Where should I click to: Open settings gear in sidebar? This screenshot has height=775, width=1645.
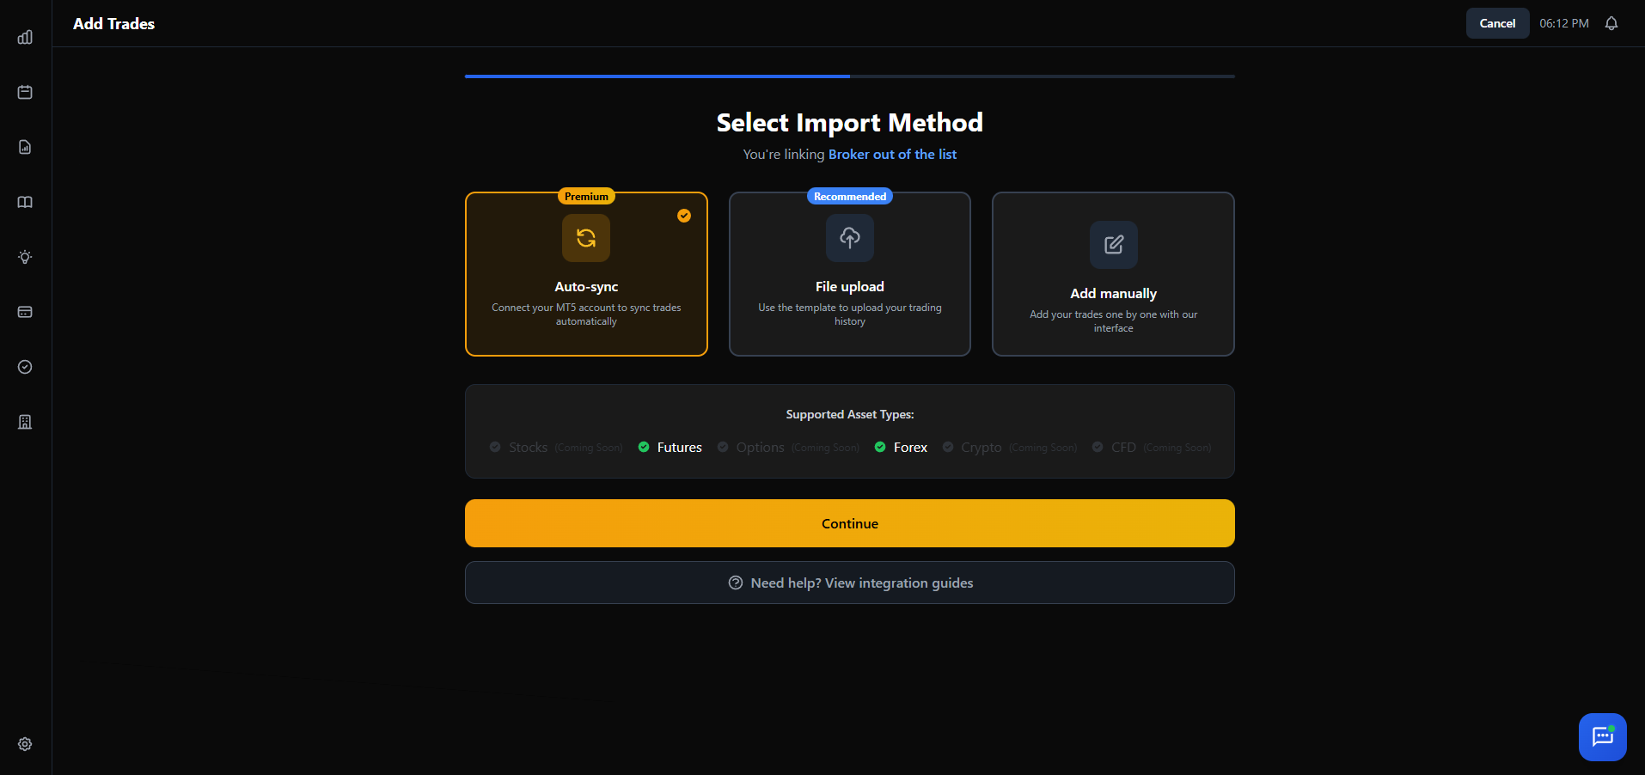(x=25, y=744)
